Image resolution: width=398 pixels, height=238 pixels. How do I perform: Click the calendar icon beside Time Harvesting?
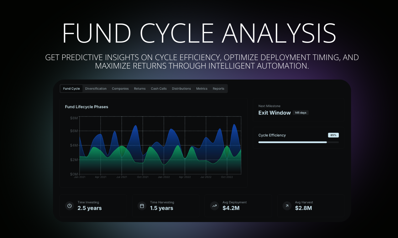point(142,206)
